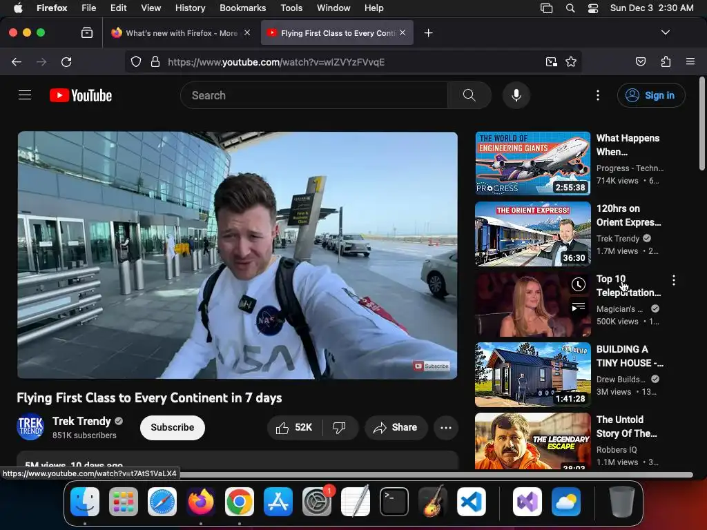
Task: Like the video with thumbs-up 52K
Action: (x=295, y=427)
